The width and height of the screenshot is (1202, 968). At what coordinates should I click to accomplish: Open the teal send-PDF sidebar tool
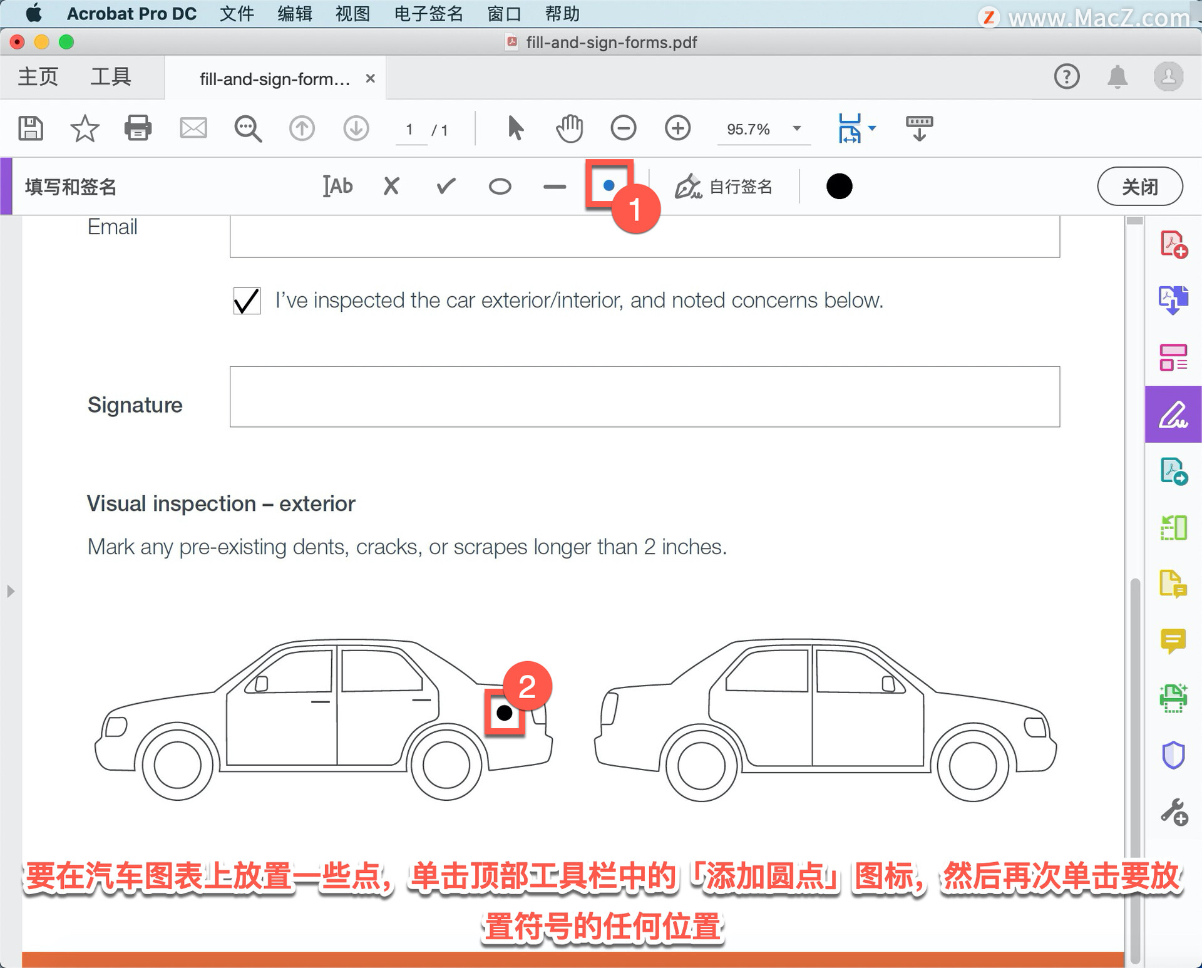point(1173,471)
